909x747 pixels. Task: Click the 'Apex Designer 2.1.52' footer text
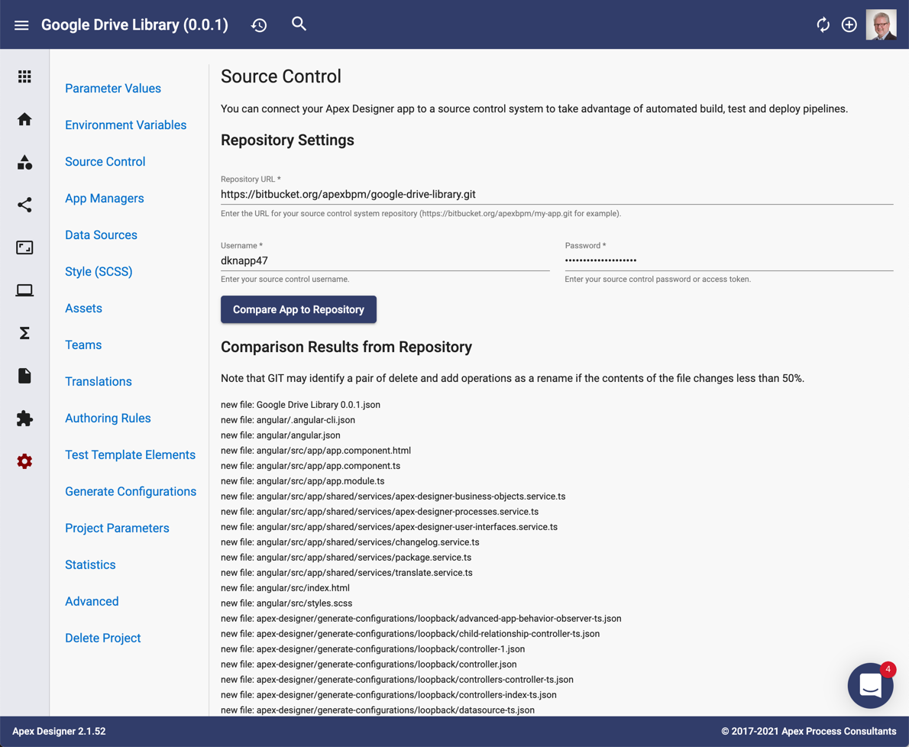(x=59, y=732)
